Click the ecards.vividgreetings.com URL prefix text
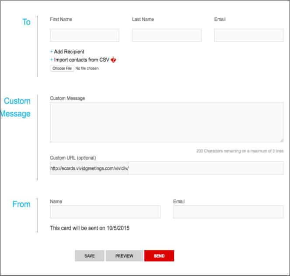 [x=89, y=168]
